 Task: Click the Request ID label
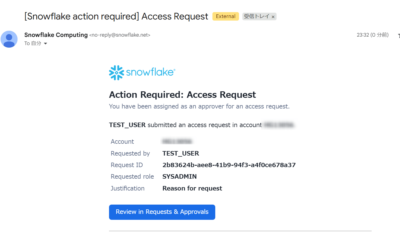(x=127, y=165)
